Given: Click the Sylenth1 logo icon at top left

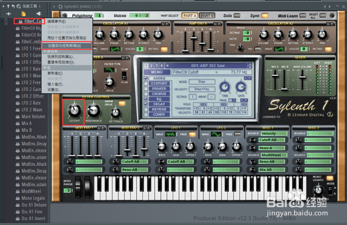Looking at the screenshot, I should (56, 16).
